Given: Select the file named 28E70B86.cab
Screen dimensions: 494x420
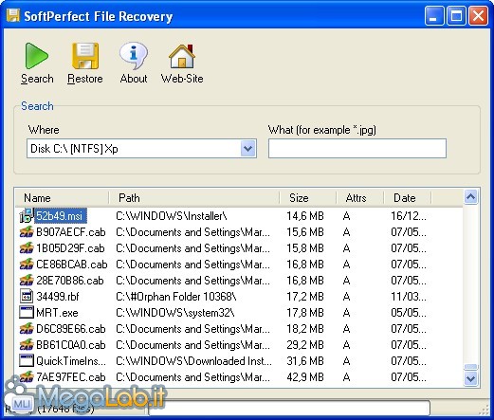Looking at the screenshot, I should (70, 281).
